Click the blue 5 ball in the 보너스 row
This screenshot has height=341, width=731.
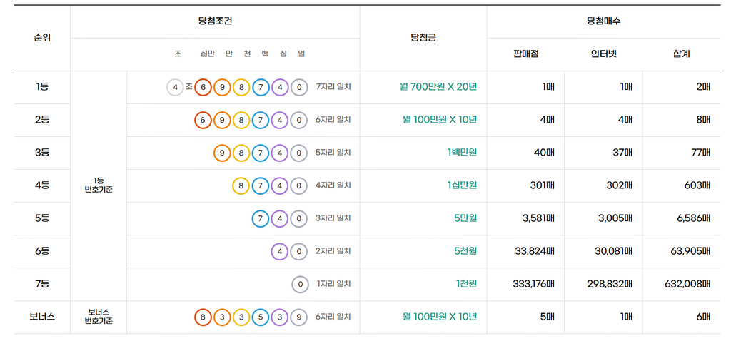tap(261, 317)
